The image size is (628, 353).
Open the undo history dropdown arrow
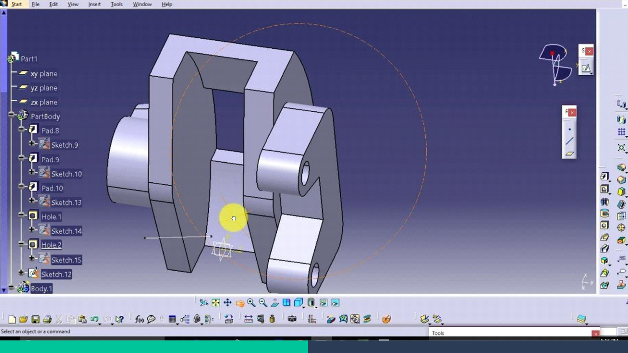tap(100, 324)
